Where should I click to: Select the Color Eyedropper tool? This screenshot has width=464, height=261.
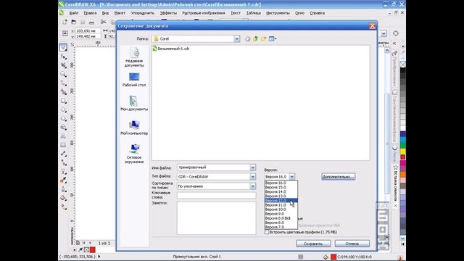coord(63,181)
